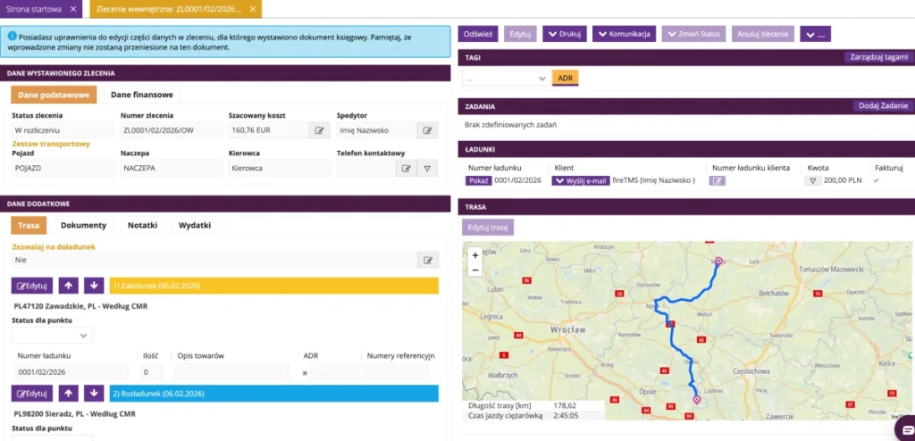The height and width of the screenshot is (441, 915).
Task: Click Dodaj Zadanie button
Action: [883, 106]
